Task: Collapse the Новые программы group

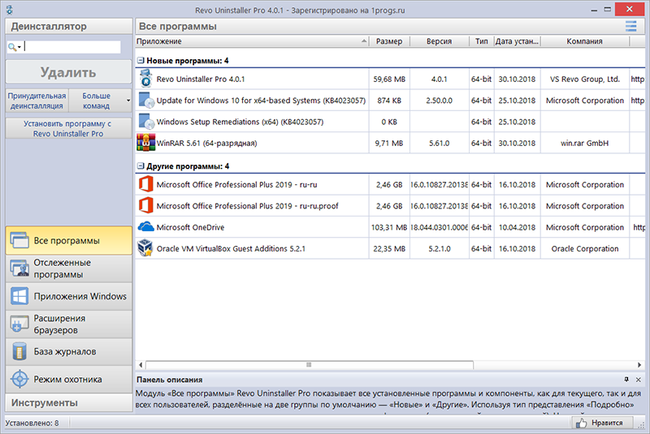Action: tap(141, 60)
